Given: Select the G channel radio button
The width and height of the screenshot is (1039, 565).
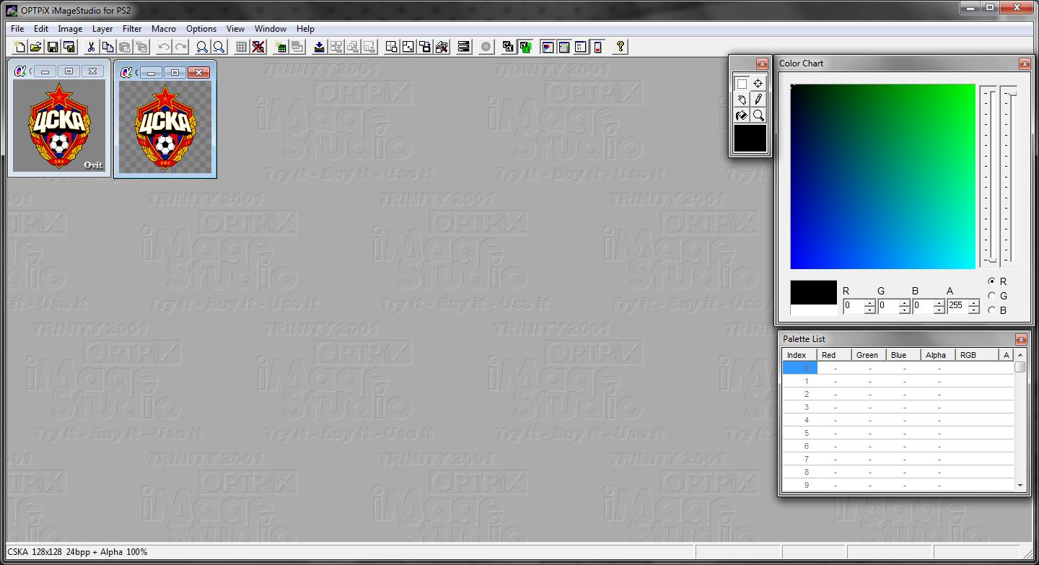Looking at the screenshot, I should click(991, 296).
